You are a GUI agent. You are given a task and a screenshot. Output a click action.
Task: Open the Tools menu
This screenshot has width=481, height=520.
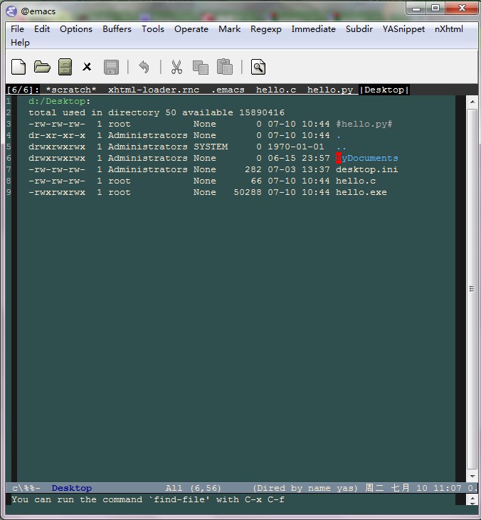[152, 29]
